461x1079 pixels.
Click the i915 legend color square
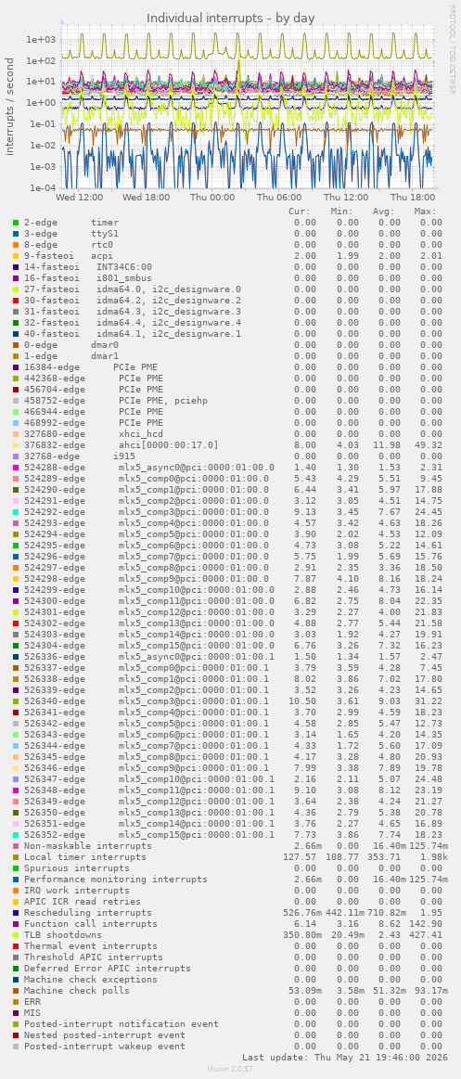16,456
